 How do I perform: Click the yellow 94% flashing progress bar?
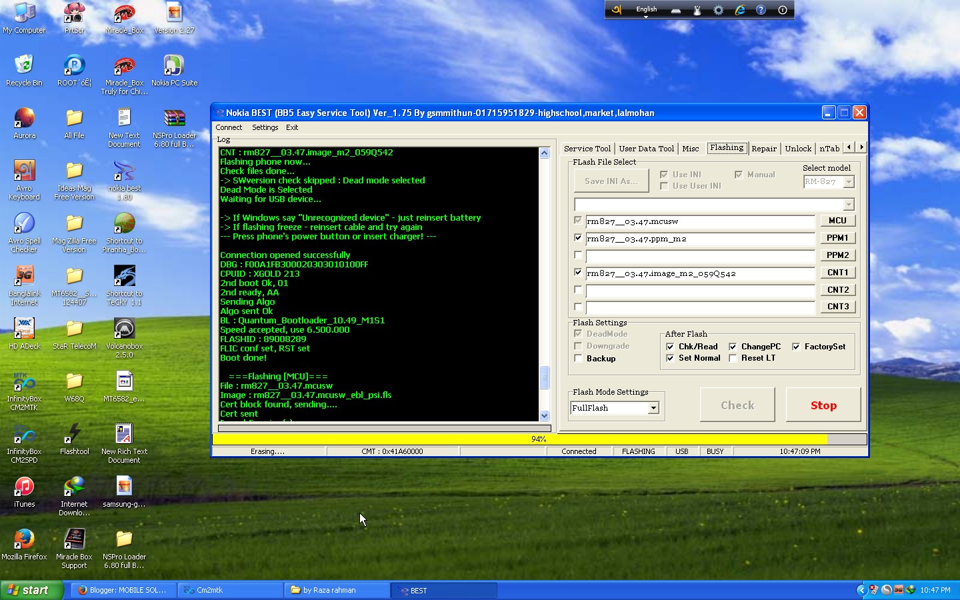539,439
